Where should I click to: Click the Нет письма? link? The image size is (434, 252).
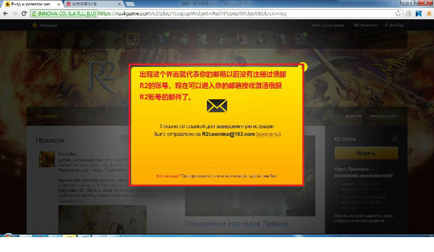pos(168,176)
